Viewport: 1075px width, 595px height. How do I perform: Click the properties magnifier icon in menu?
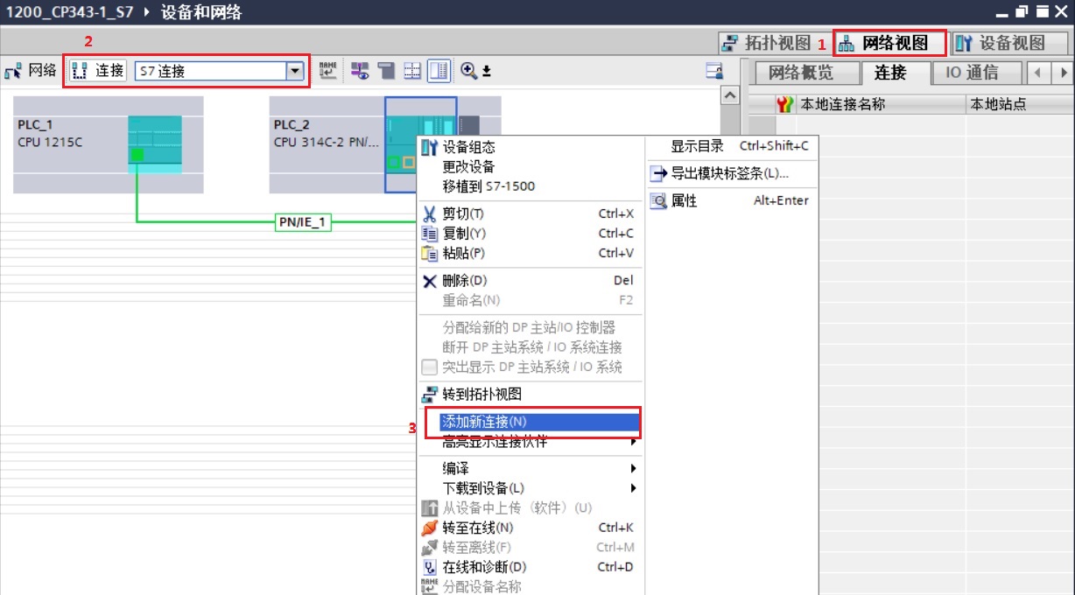coord(658,200)
